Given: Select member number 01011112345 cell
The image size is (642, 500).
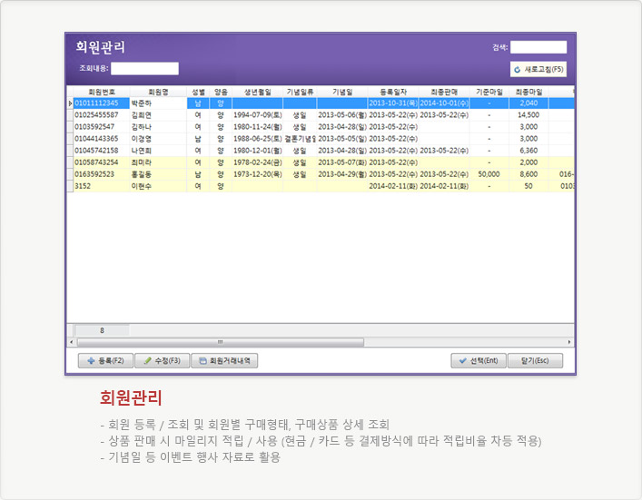Looking at the screenshot, I should (x=102, y=103).
